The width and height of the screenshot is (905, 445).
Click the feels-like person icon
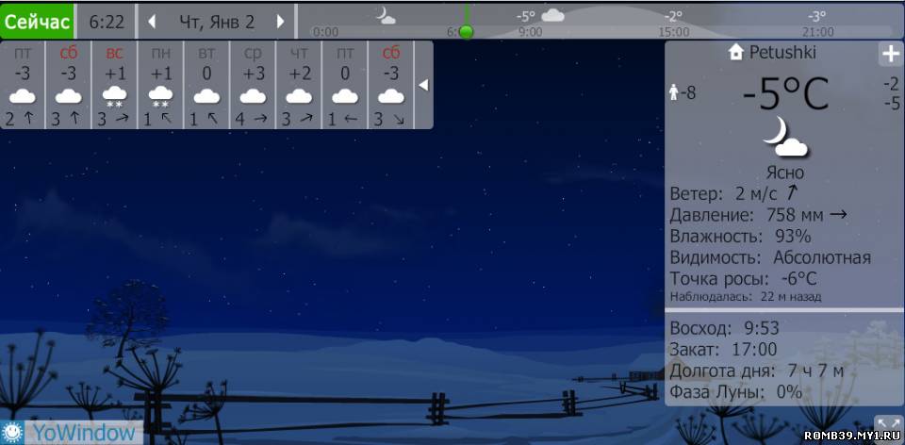(674, 92)
